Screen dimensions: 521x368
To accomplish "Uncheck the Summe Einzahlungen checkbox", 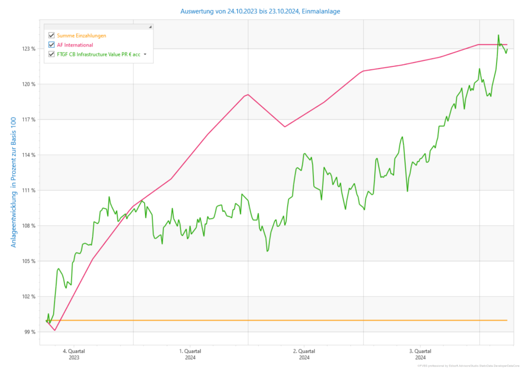I will coord(52,35).
